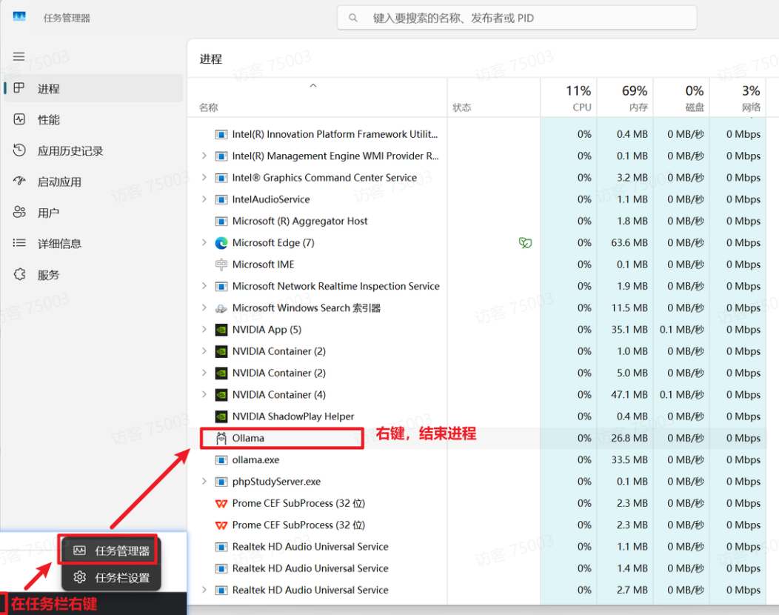Expand Intel Management Engine WMI Provider row
The width and height of the screenshot is (779, 615).
point(204,156)
